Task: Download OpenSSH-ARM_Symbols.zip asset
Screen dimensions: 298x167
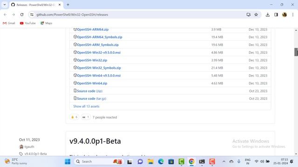Action: point(98,45)
